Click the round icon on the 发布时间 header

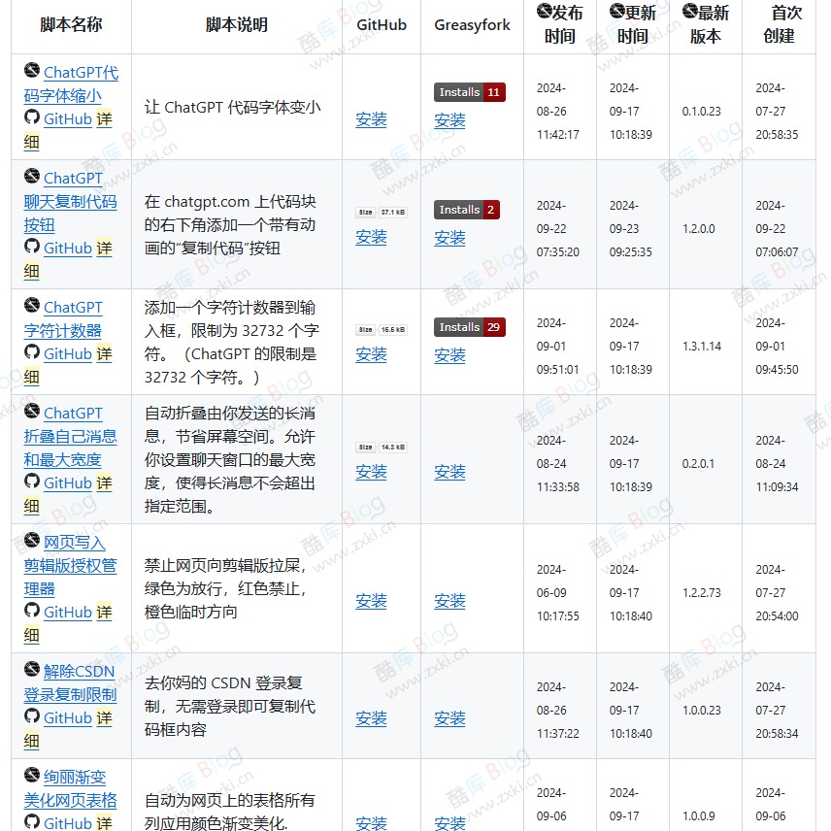click(x=540, y=13)
